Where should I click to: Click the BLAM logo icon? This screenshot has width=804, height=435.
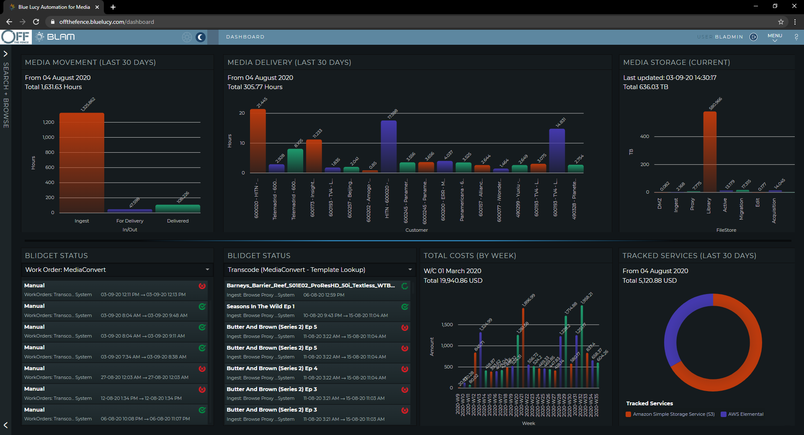(x=40, y=37)
